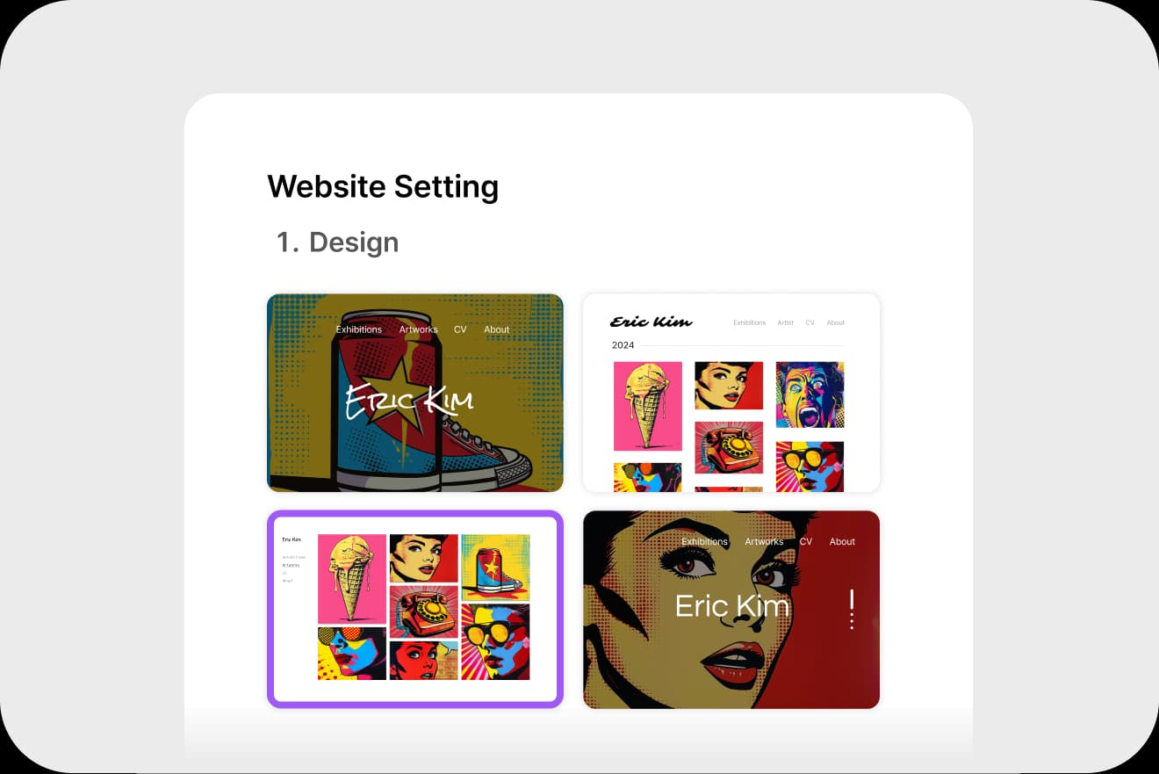The height and width of the screenshot is (774, 1159).
Task: Select the purple-outlined sidebar grid template
Action: [414, 609]
